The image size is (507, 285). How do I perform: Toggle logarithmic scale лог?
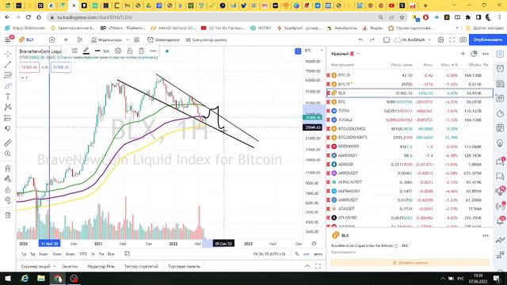coord(307,254)
